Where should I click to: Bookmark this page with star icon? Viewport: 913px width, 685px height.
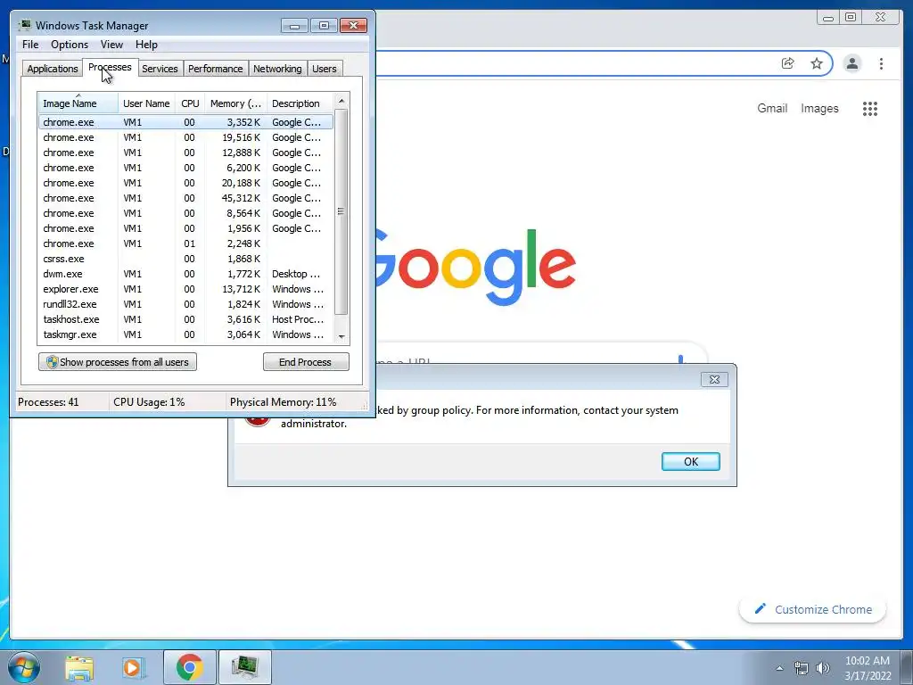pyautogui.click(x=817, y=63)
